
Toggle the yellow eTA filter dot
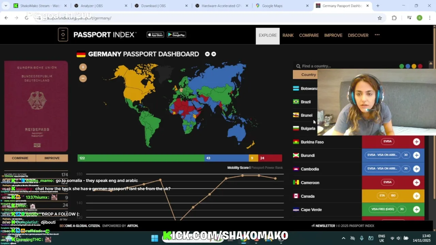pos(414,66)
